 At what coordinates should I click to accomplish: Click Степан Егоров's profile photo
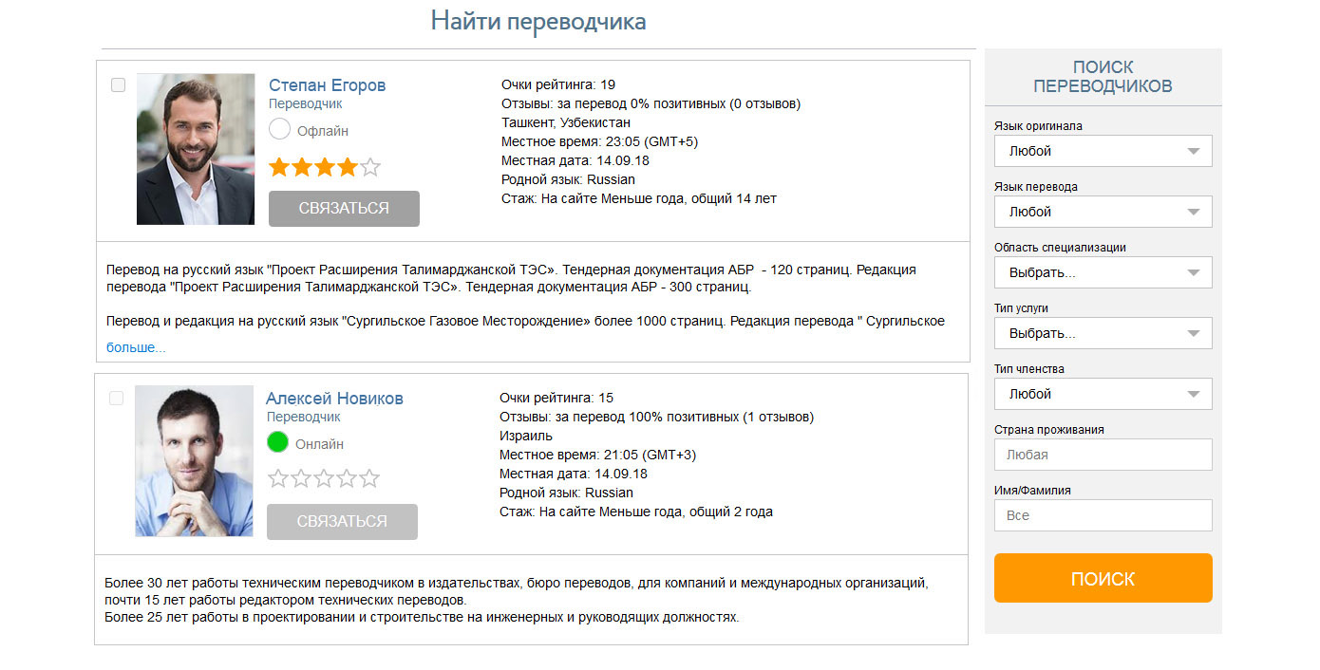point(195,148)
